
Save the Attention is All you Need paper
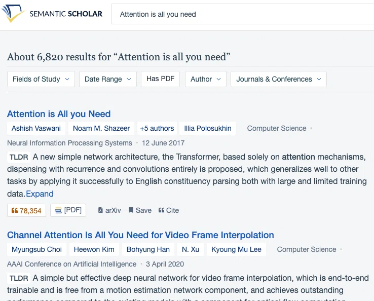pyautogui.click(x=140, y=210)
